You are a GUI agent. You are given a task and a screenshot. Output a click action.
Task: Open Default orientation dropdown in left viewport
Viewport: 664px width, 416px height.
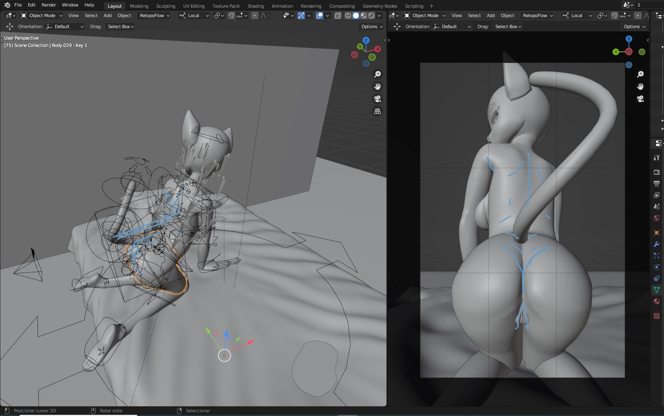[x=65, y=27]
